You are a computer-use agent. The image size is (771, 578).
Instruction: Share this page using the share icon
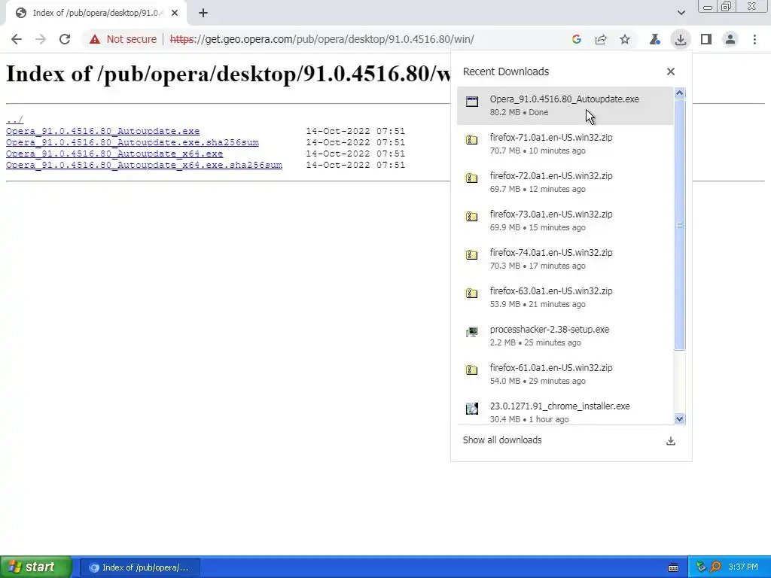(x=601, y=39)
